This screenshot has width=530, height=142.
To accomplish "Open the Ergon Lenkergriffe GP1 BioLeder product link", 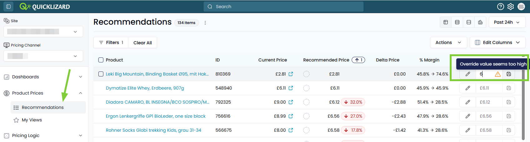I will pyautogui.click(x=156, y=116).
